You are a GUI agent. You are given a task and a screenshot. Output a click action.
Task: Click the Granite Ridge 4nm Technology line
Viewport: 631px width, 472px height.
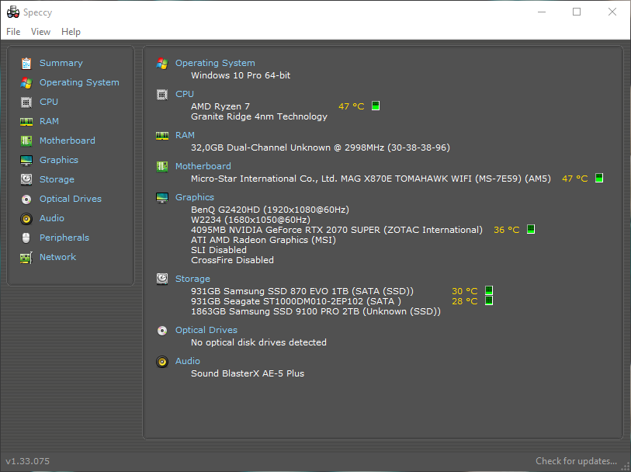pos(259,116)
